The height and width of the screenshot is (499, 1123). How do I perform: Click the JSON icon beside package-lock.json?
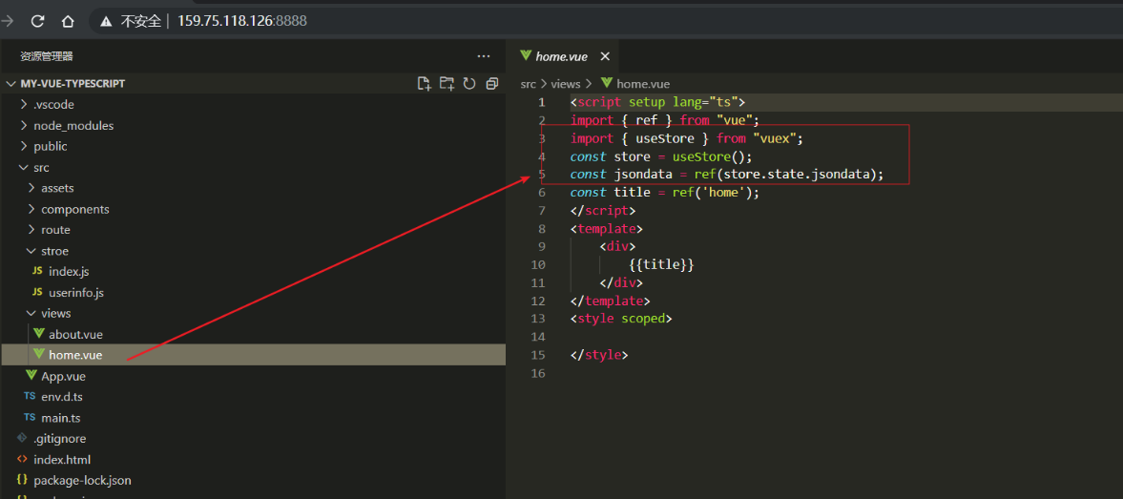[22, 480]
